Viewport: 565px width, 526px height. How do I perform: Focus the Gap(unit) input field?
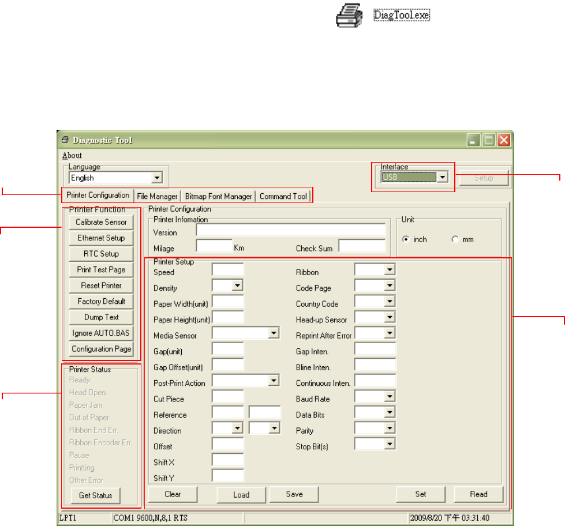[228, 349]
